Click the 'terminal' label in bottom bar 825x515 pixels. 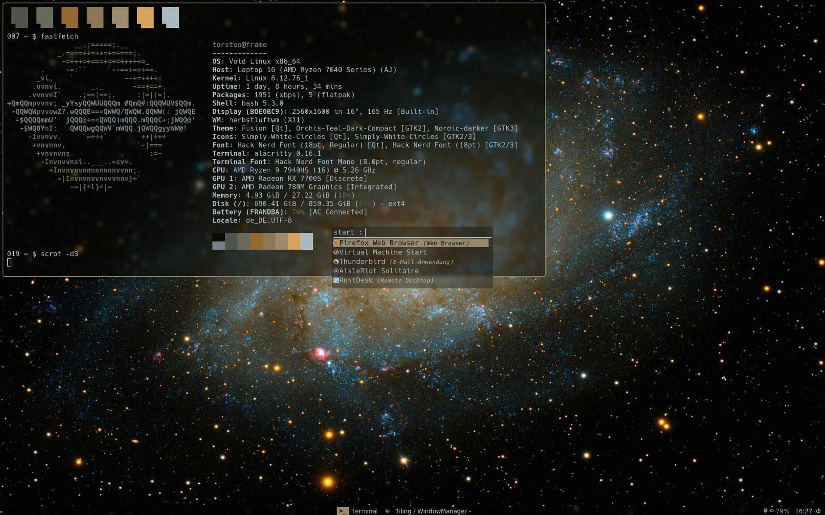[365, 511]
